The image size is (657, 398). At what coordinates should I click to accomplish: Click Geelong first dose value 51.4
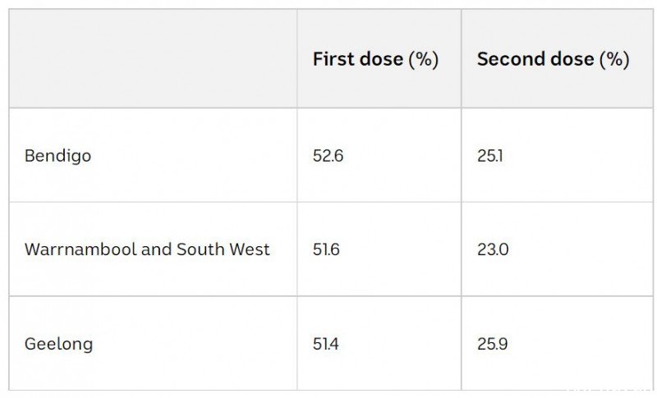pos(325,344)
